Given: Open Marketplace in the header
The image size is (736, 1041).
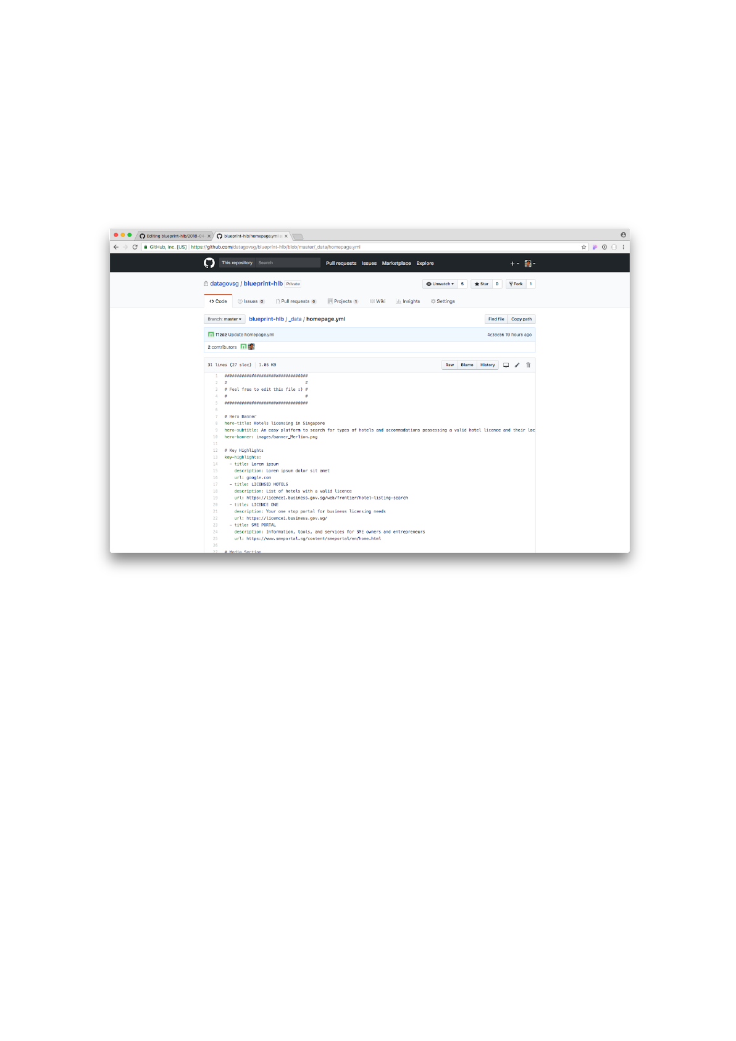Looking at the screenshot, I should coord(396,264).
